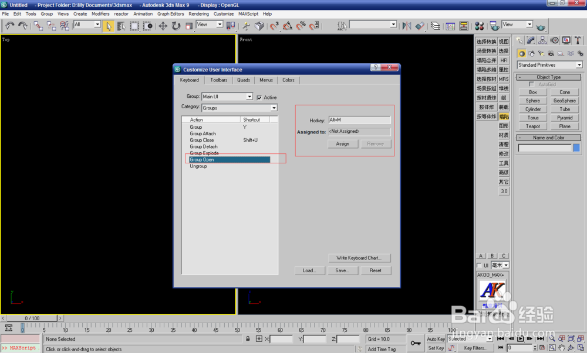Screen dimensions: 587x353
Task: Open the Graph Editors menu
Action: pos(170,14)
